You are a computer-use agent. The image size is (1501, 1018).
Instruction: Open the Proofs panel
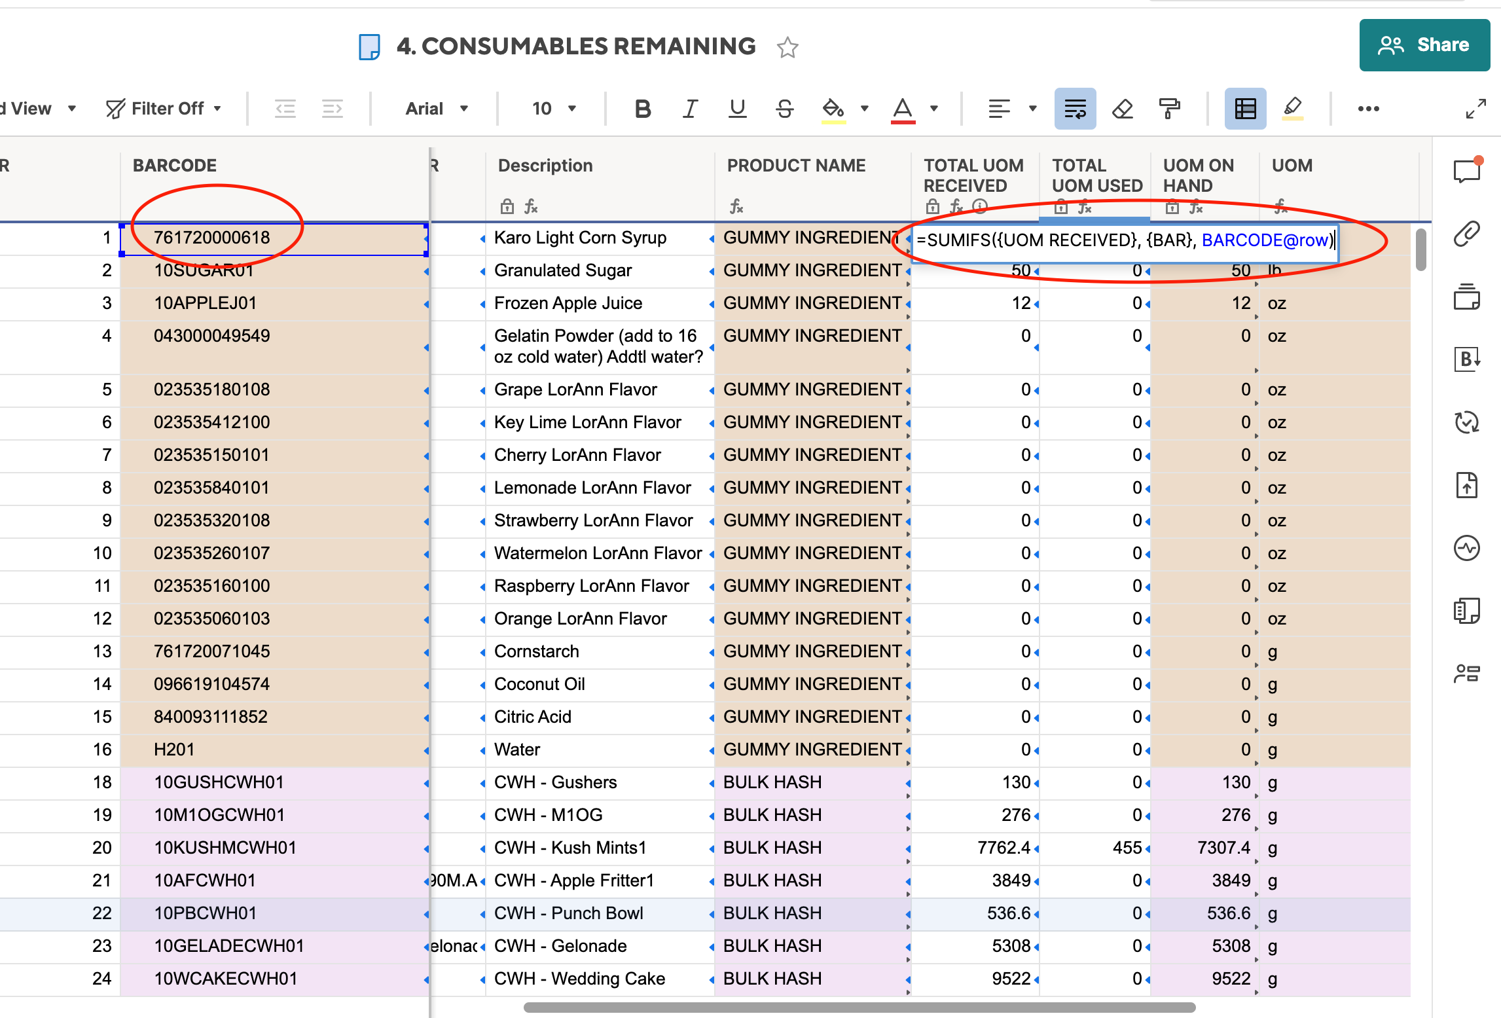pyautogui.click(x=1468, y=298)
